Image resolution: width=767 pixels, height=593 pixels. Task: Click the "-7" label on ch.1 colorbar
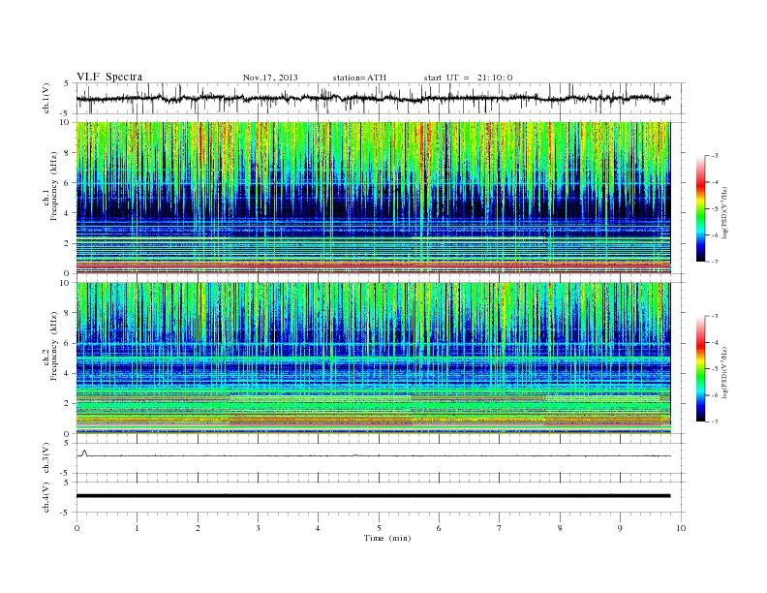(x=715, y=262)
